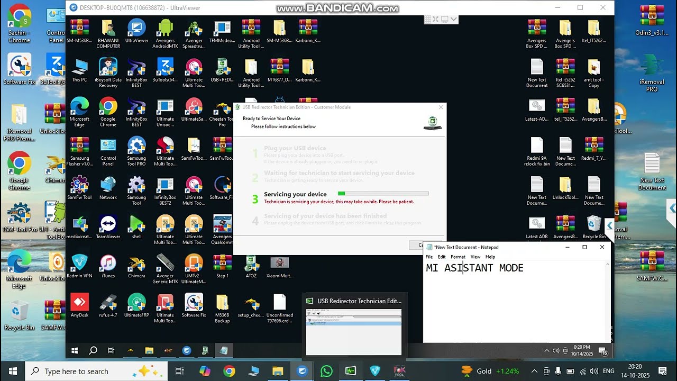Open the USB Redirector Technician Edition thumbnail preview
Viewport: 677px width, 381px height.
tap(354, 332)
